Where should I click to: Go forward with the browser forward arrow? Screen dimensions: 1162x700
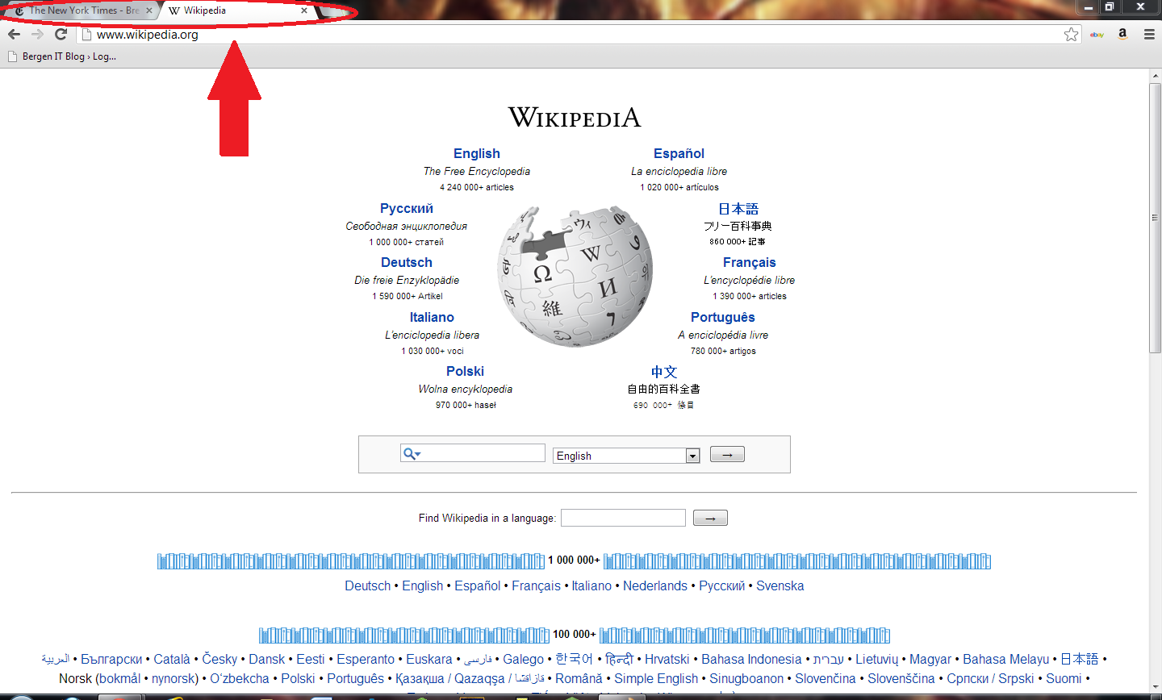point(37,34)
